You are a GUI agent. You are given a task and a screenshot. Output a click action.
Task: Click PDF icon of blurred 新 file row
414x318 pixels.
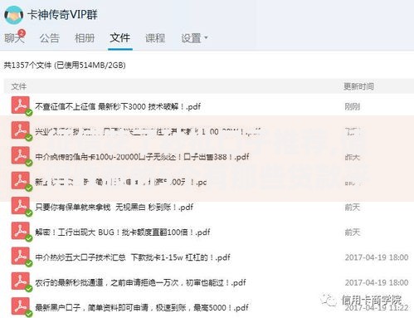point(21,181)
